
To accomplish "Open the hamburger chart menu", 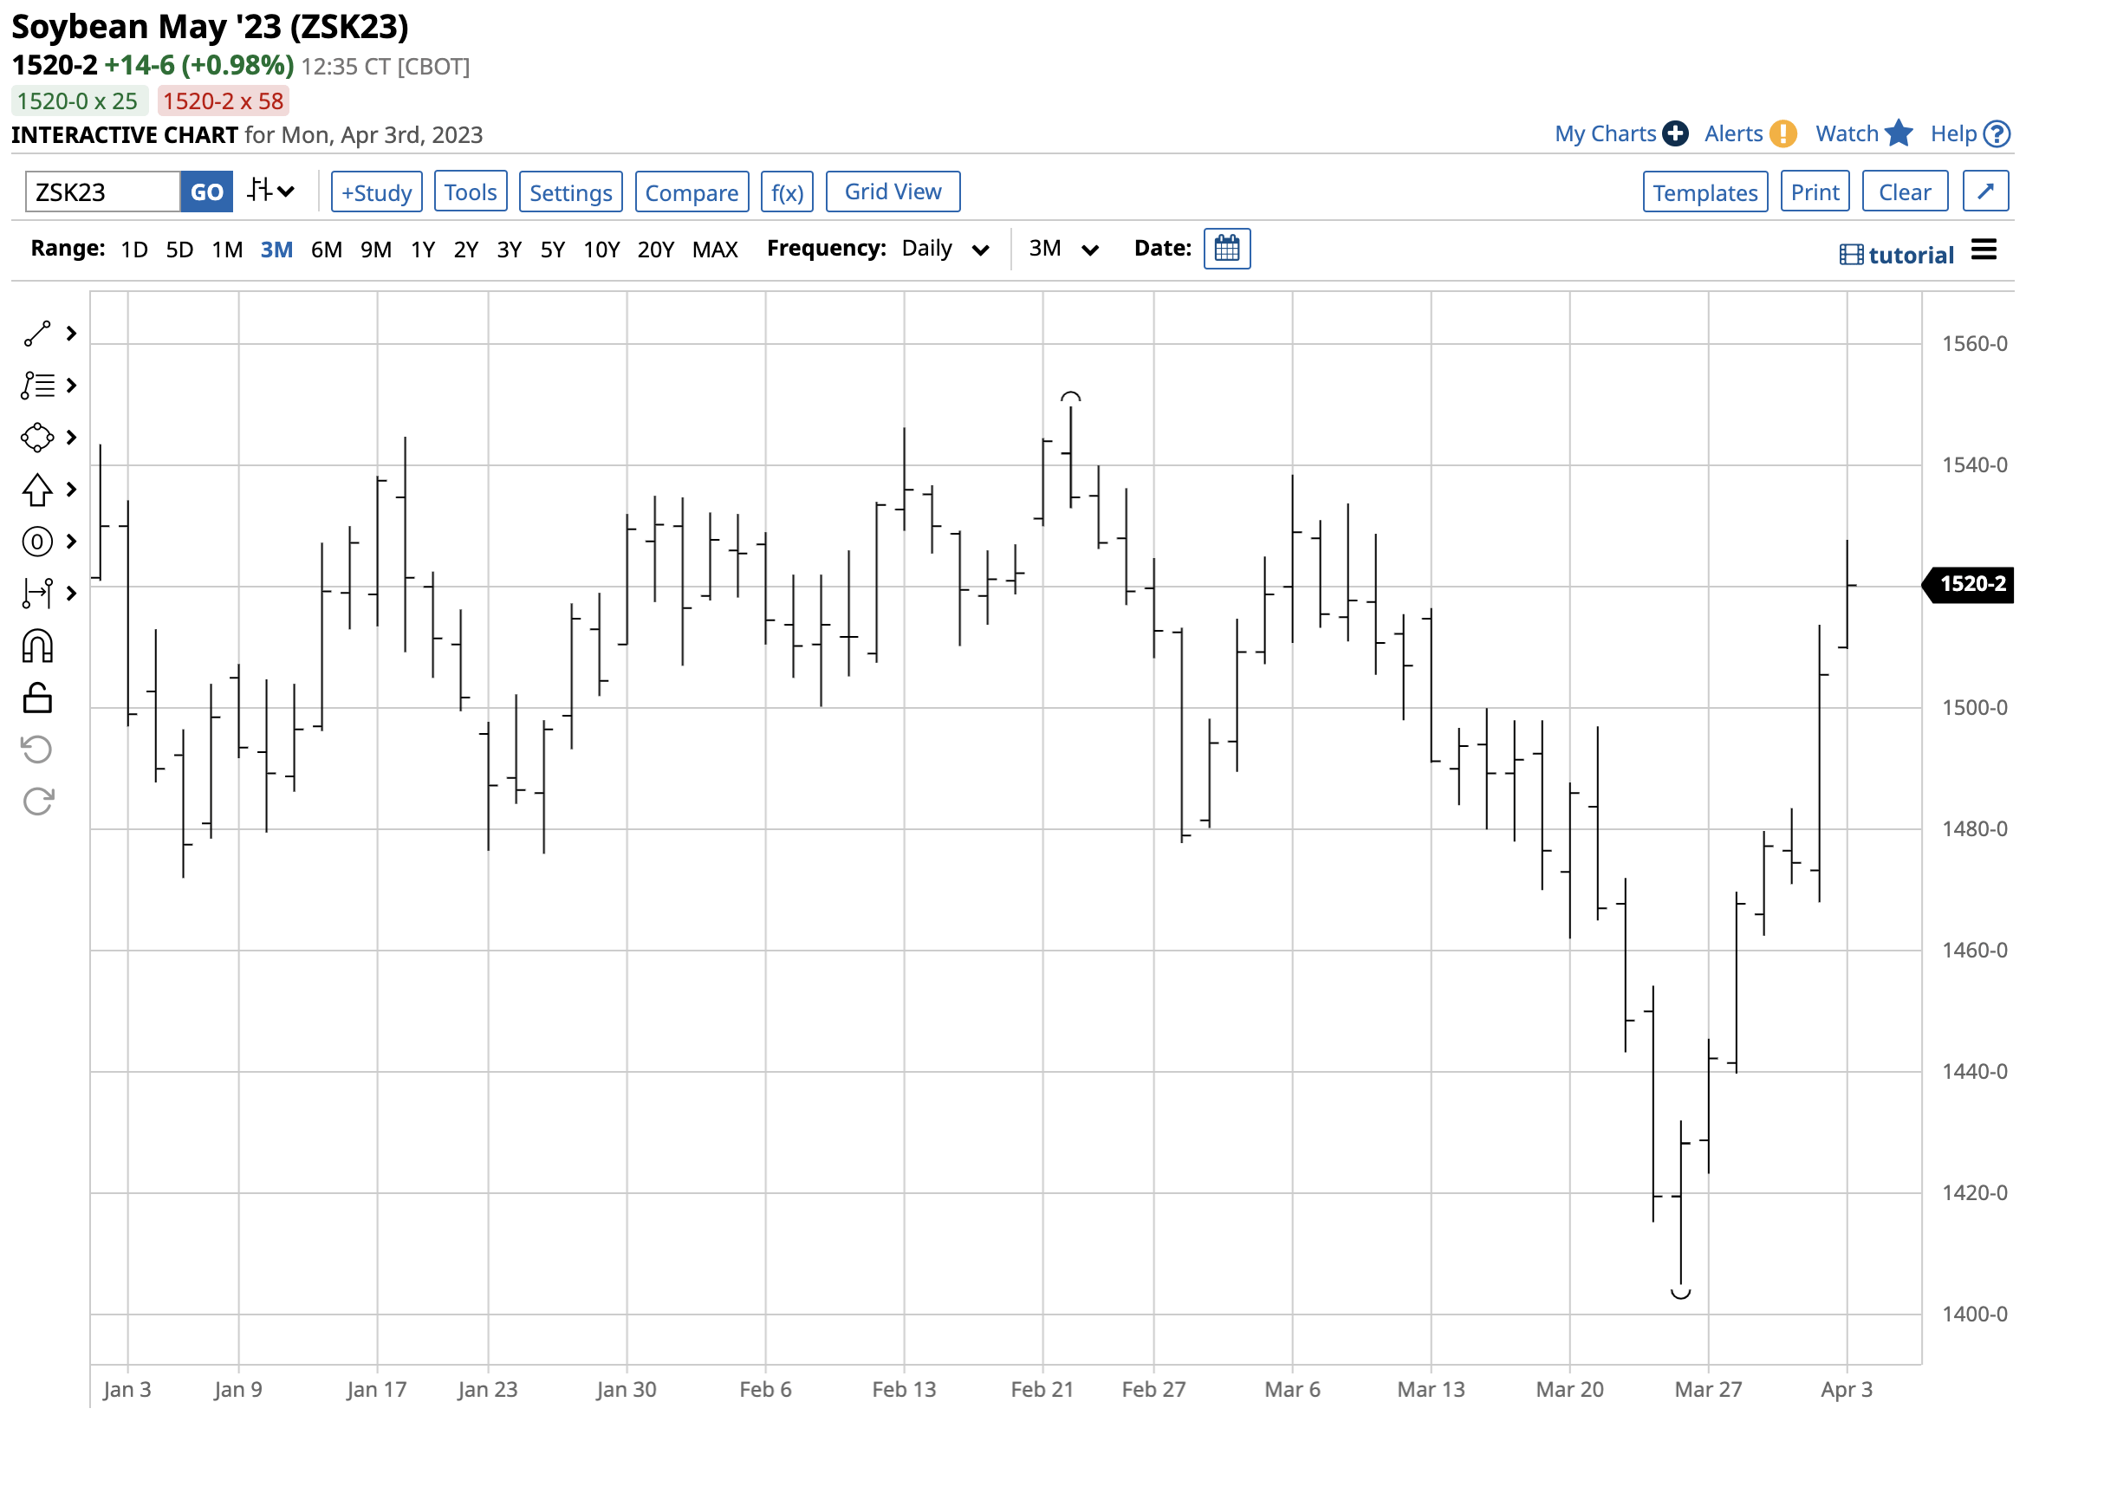I will click(1984, 250).
